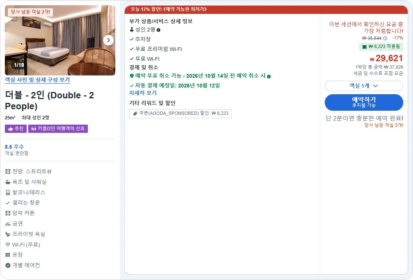
Task: Open the 8.6 우수 rating link
Action: (15, 147)
